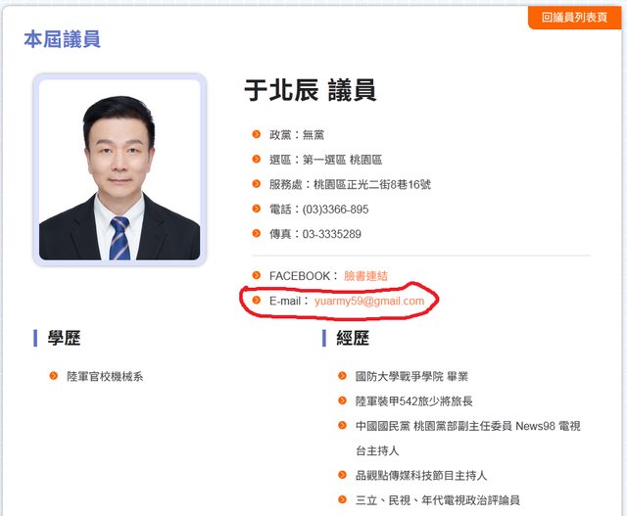
Task: Click 陸軍官校機械系 education entry
Action: 105,376
